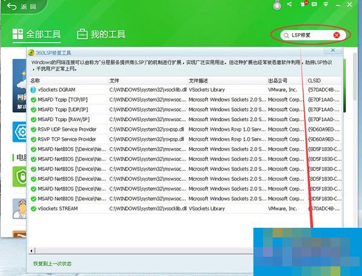Open the main menu dropdown triangle icon

[326, 4]
